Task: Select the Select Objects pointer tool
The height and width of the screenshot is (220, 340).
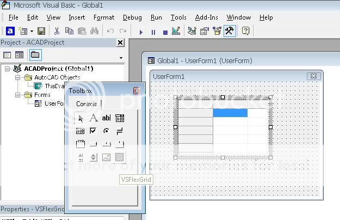Action: pyautogui.click(x=80, y=118)
